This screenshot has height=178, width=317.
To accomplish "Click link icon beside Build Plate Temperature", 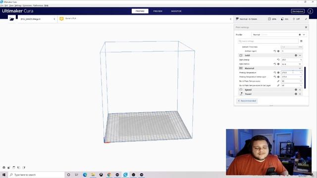I will pyautogui.click(x=278, y=81).
